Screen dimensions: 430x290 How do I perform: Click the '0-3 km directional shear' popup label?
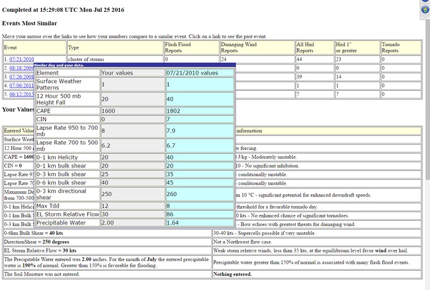(x=68, y=194)
